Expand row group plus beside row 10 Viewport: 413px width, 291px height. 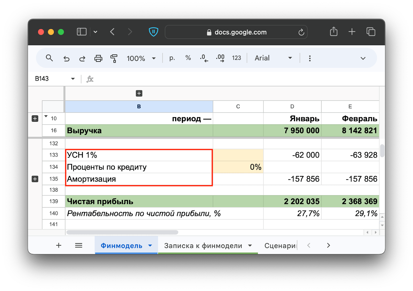(35, 119)
